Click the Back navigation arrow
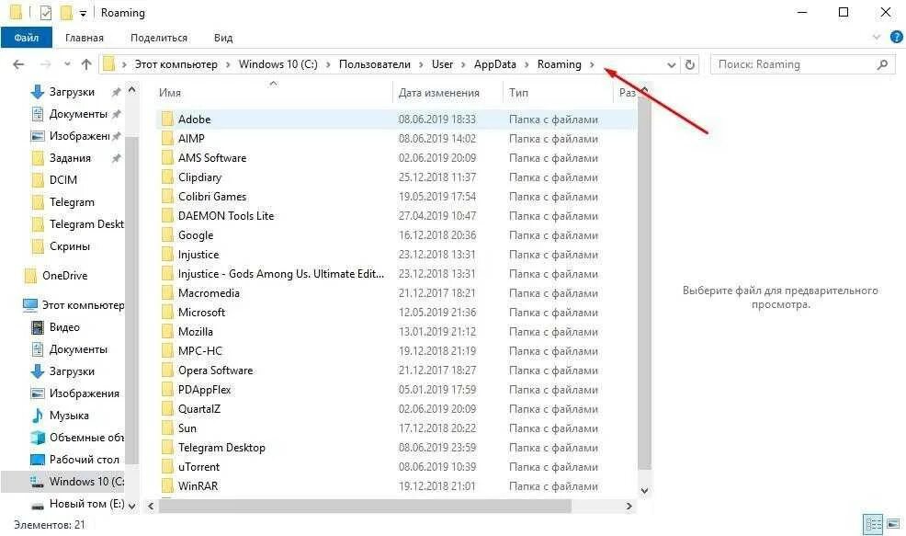The image size is (906, 536). click(18, 64)
